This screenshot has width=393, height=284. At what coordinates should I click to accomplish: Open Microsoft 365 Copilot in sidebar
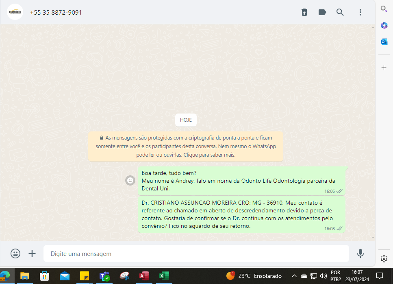[384, 25]
